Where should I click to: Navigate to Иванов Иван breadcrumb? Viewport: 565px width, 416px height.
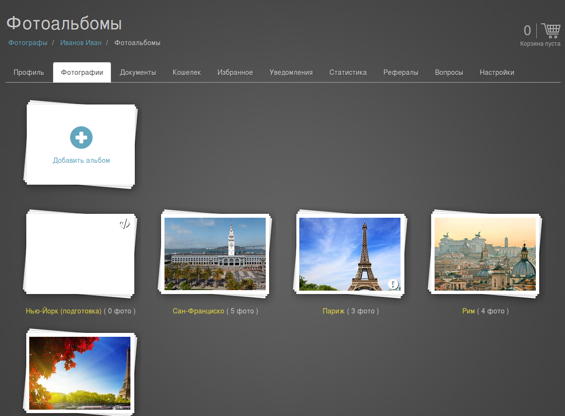[81, 43]
